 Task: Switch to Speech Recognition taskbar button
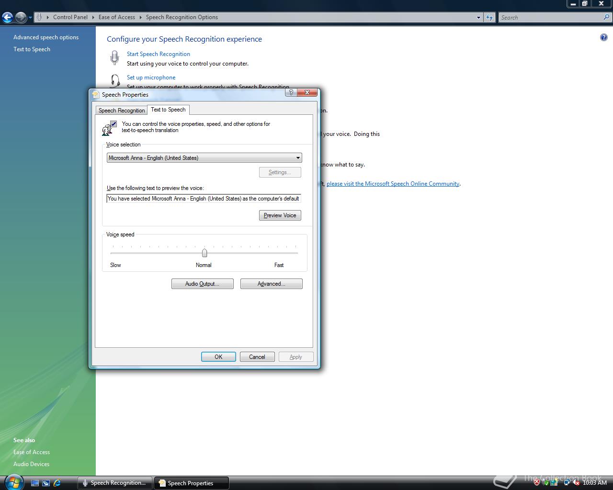(x=115, y=483)
